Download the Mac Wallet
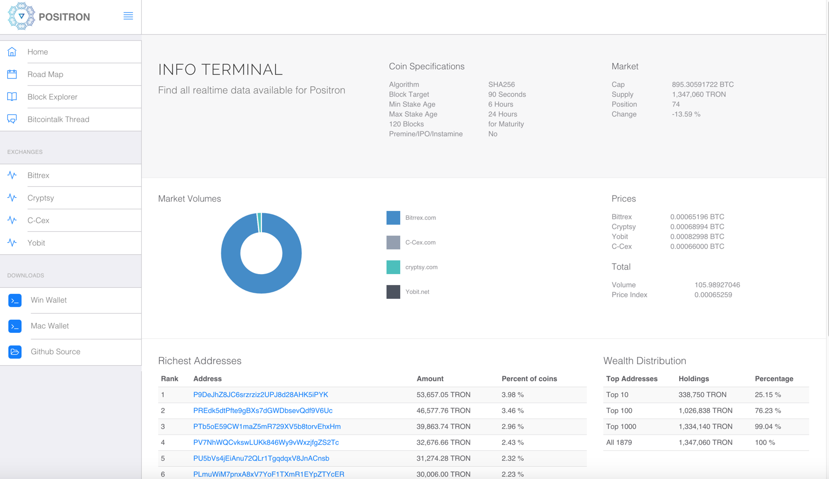 [x=71, y=326]
